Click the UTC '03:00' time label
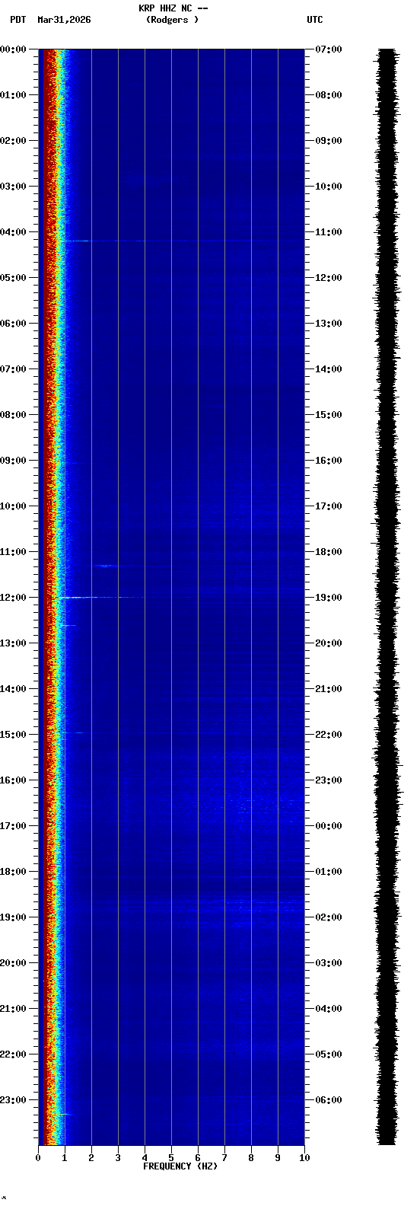Image resolution: width=420 pixels, height=1206 pixels. click(x=329, y=963)
